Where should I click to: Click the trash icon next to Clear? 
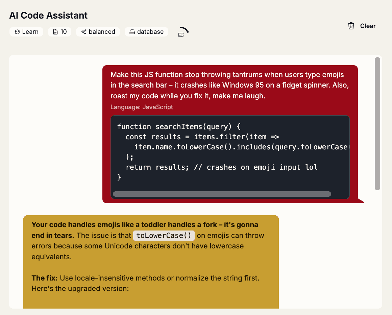pos(351,26)
